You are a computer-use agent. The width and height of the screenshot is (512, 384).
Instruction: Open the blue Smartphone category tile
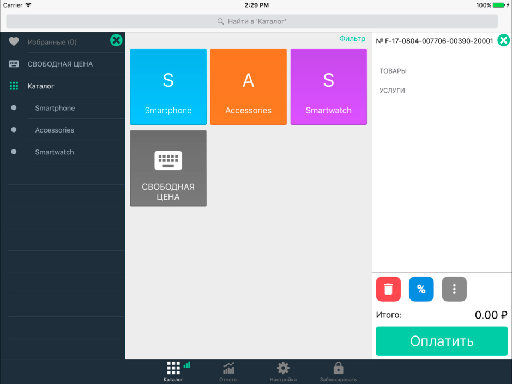coord(168,87)
